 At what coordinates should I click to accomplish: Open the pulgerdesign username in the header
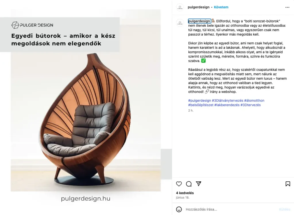(x=199, y=7)
